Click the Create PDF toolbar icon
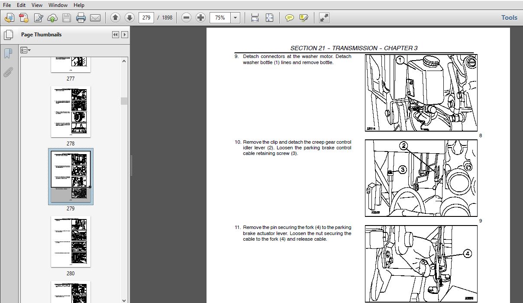 coord(10,18)
